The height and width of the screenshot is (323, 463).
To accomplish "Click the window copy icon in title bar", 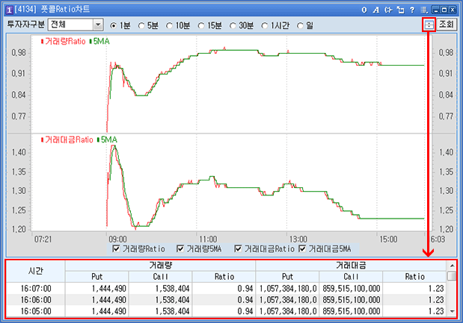I will click(x=400, y=10).
